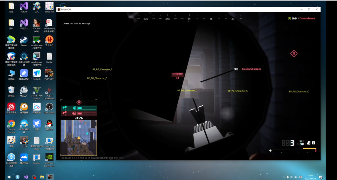This screenshot has height=180, width=337.
Task: Click the red team score bar 42
Action: (79, 113)
